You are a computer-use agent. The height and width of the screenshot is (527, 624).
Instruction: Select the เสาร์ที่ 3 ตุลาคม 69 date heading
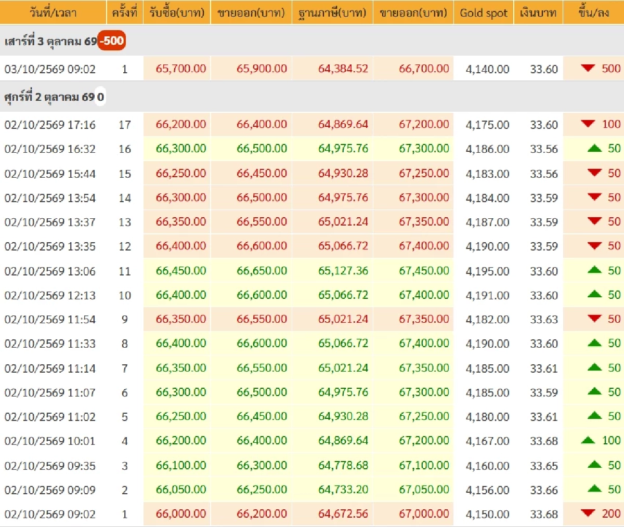tap(51, 41)
